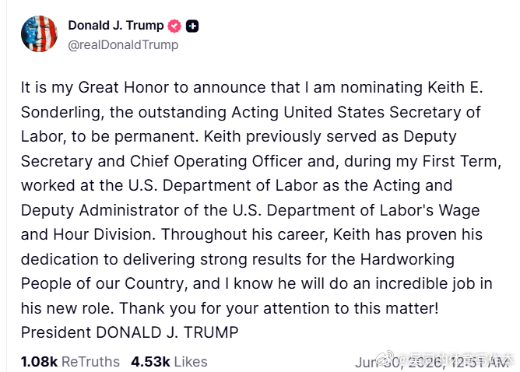
Task: Click the Weibo watermark logo icon
Action: point(385,358)
